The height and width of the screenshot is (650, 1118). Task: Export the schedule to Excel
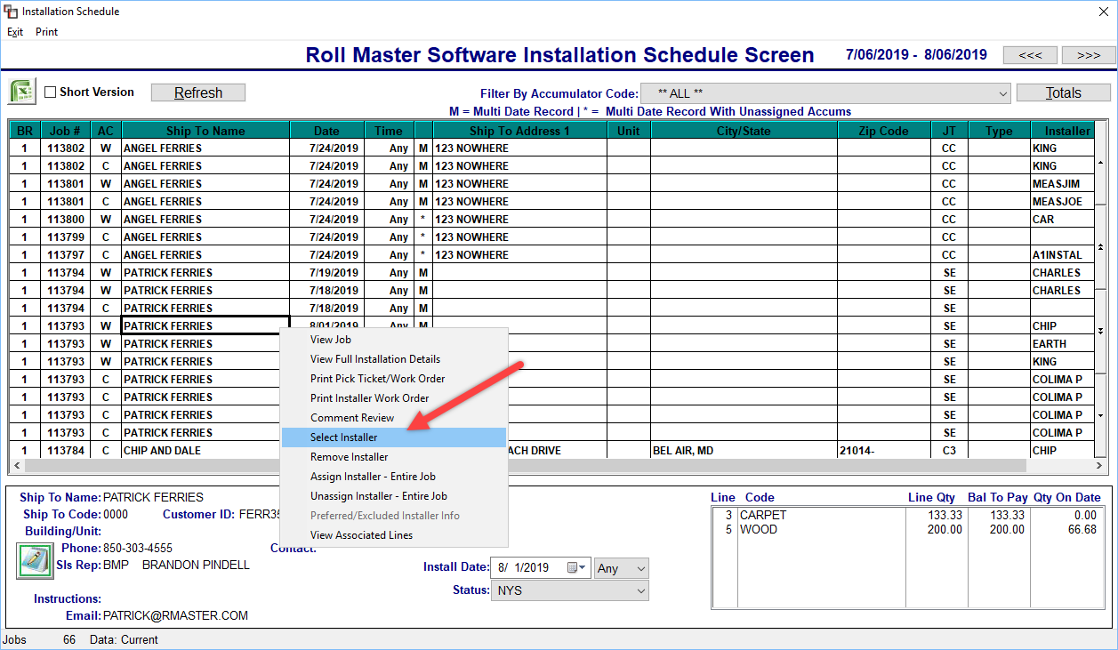[20, 92]
